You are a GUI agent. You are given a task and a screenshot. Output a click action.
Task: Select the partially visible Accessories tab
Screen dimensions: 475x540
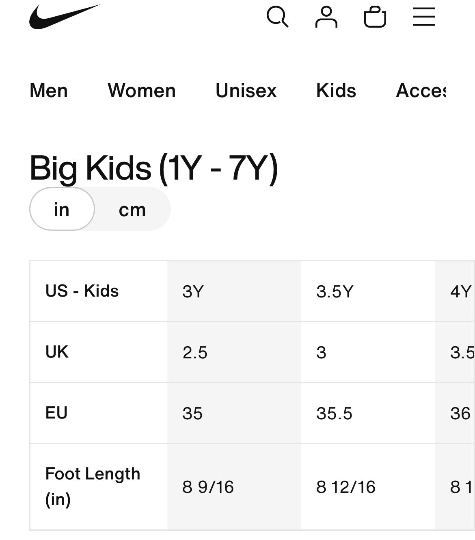(x=421, y=91)
